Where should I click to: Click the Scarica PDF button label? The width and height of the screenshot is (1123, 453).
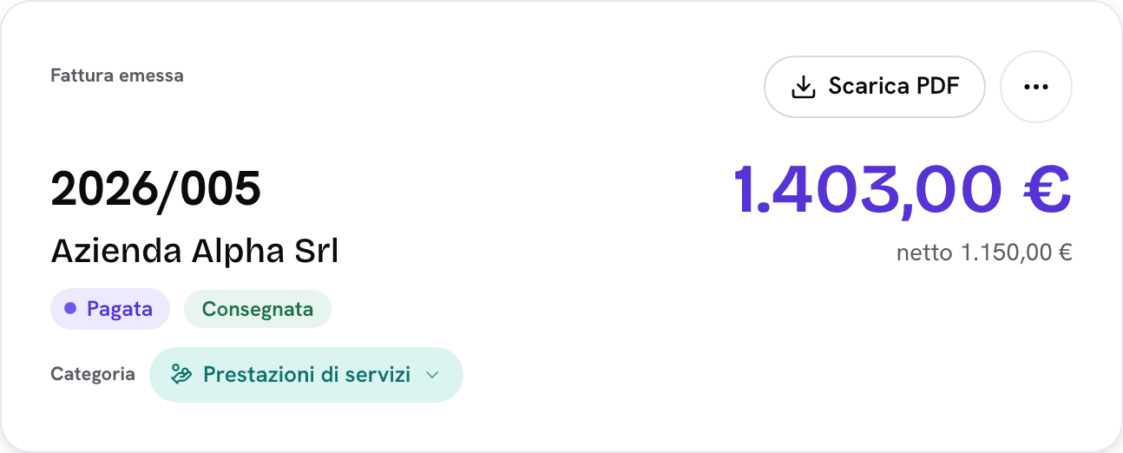(894, 86)
